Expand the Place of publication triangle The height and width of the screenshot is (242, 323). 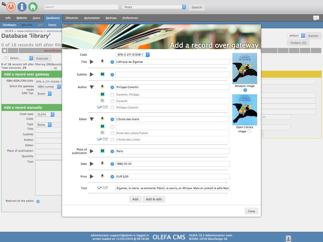[92, 151]
